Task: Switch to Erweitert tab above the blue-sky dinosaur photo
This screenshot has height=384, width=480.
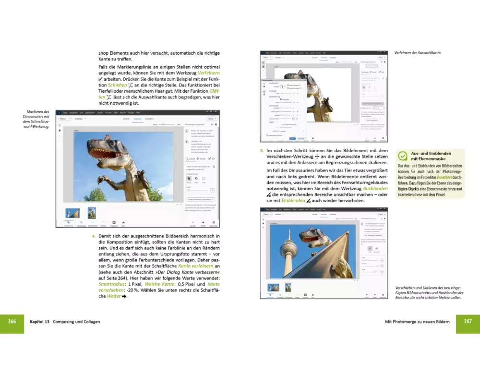Action: tap(149, 118)
